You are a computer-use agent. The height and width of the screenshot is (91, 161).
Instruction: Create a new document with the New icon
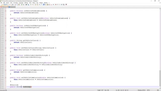click(x=1, y=5)
